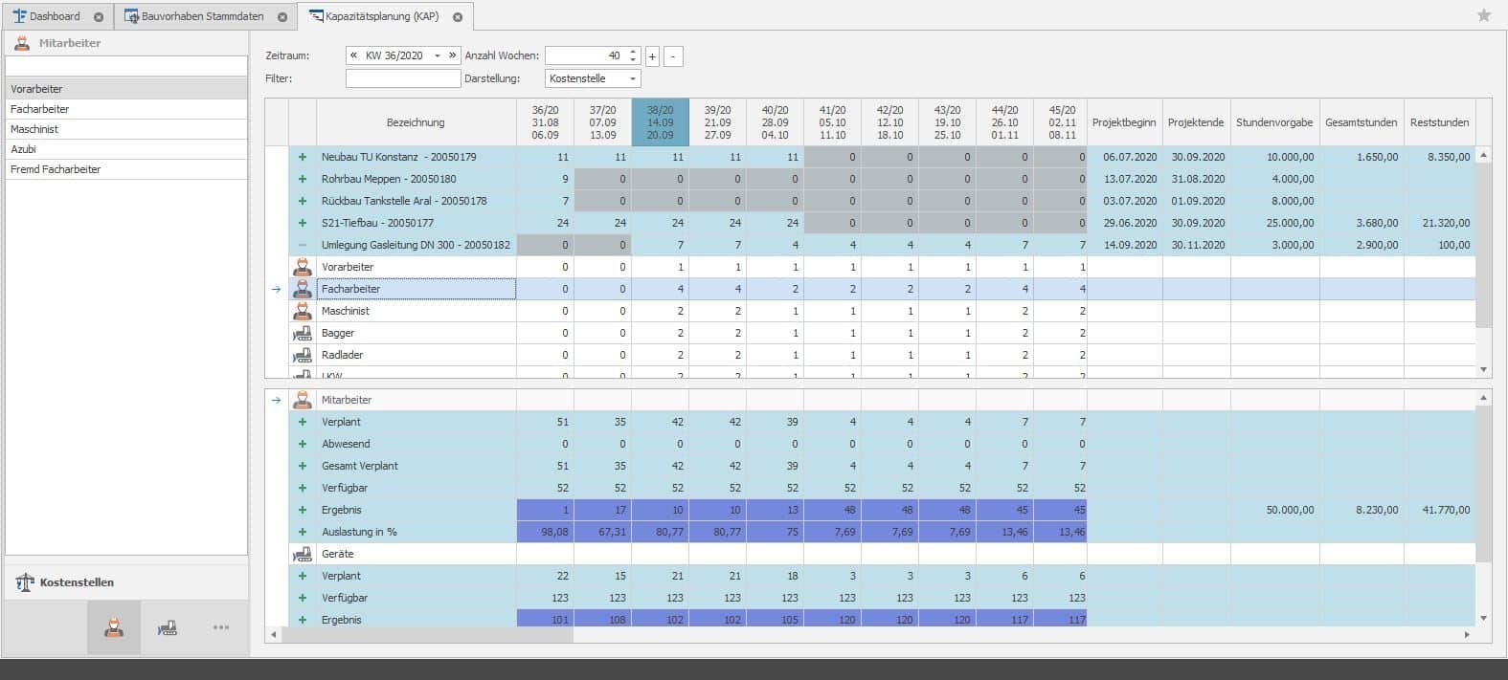Collapse the Umlegung Gasleitung DN 300 row
Screen dimensions: 1508x680
click(303, 245)
